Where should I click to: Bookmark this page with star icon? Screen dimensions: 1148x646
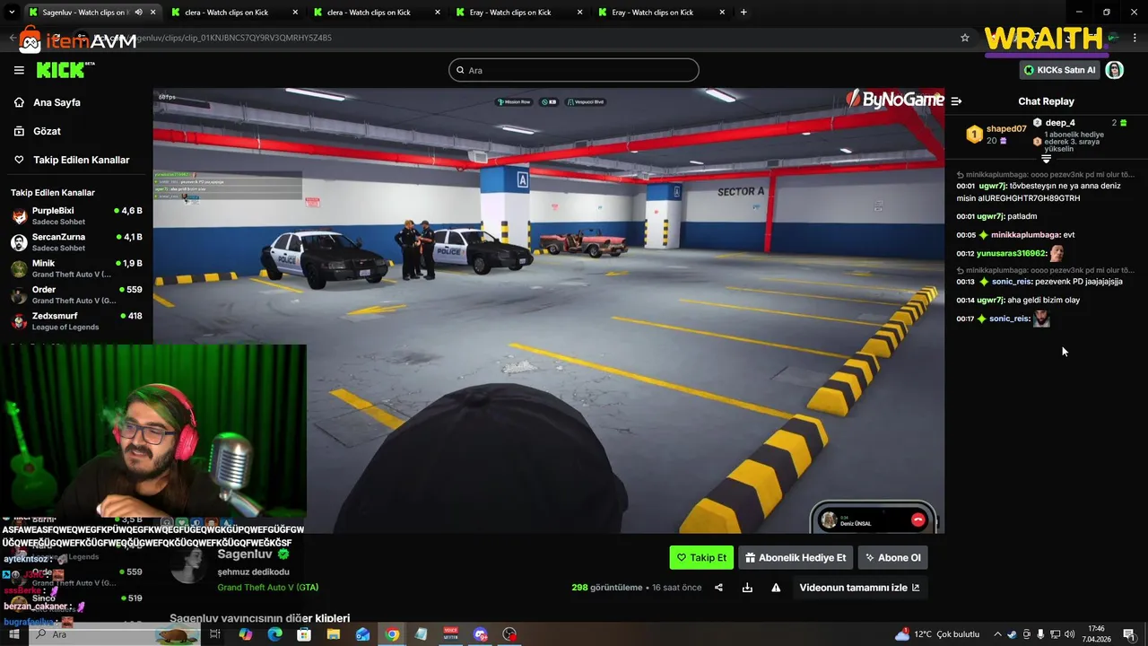point(965,38)
